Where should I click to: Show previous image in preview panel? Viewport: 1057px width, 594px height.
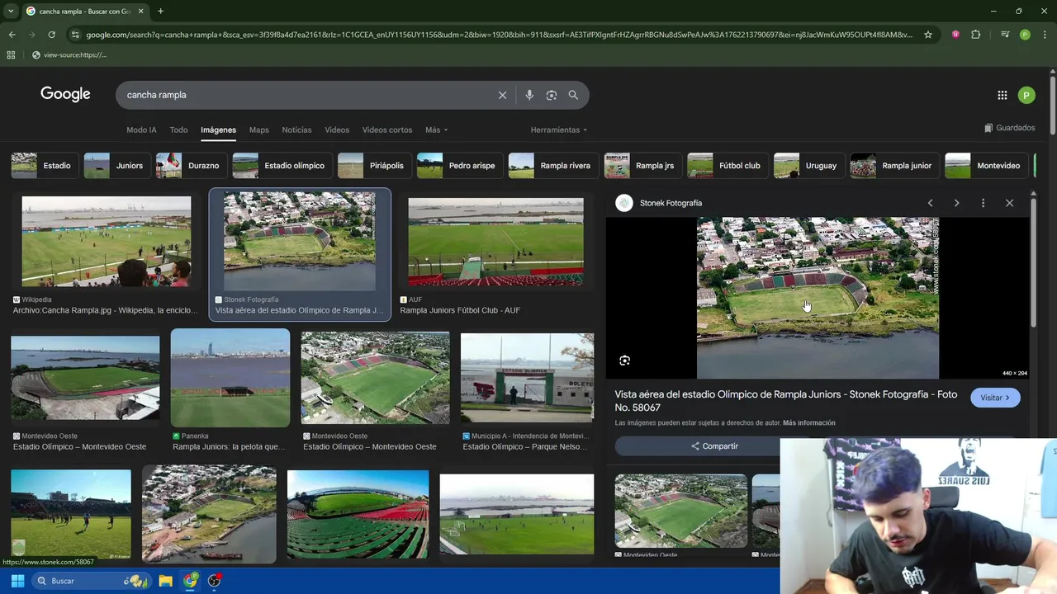click(930, 203)
